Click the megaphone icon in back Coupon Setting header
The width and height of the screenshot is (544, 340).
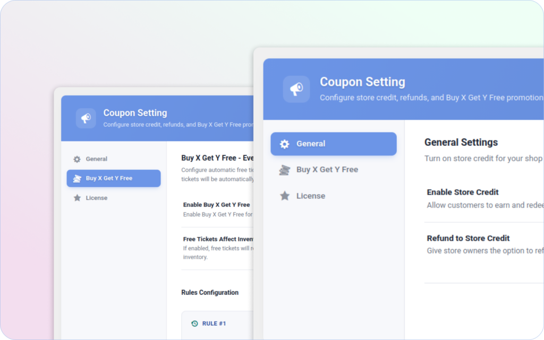(x=86, y=118)
